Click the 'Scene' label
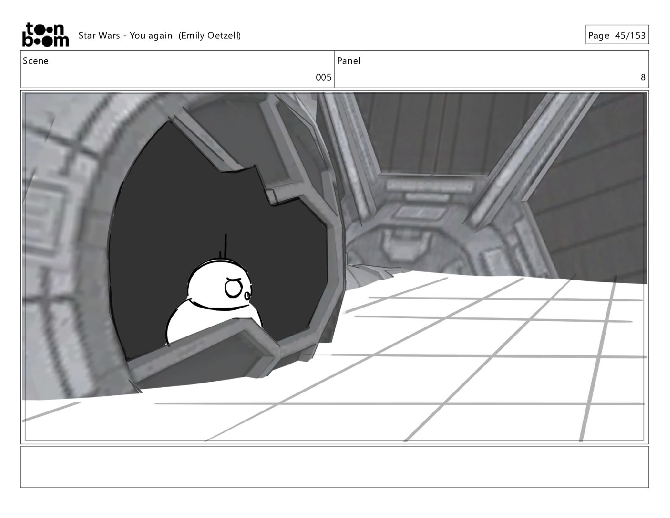The image size is (670, 518). click(36, 61)
